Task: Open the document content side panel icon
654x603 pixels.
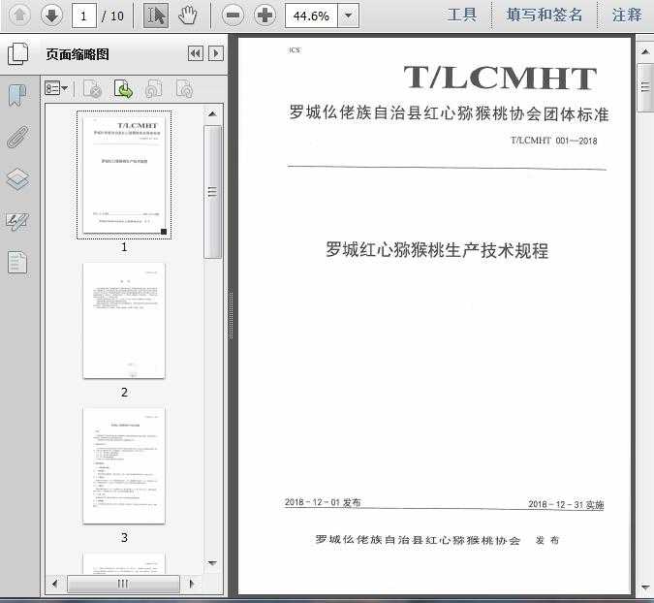Action: (18, 263)
